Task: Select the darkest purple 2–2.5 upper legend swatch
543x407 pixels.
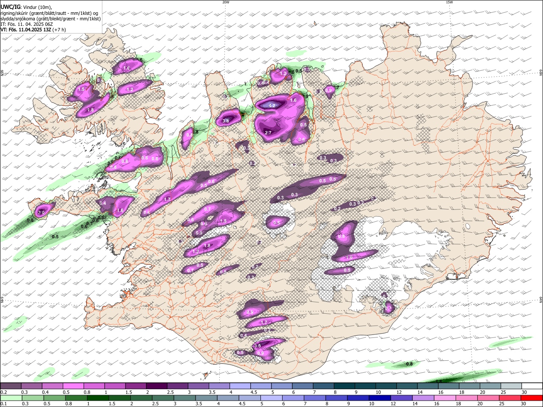Action: pos(156,386)
